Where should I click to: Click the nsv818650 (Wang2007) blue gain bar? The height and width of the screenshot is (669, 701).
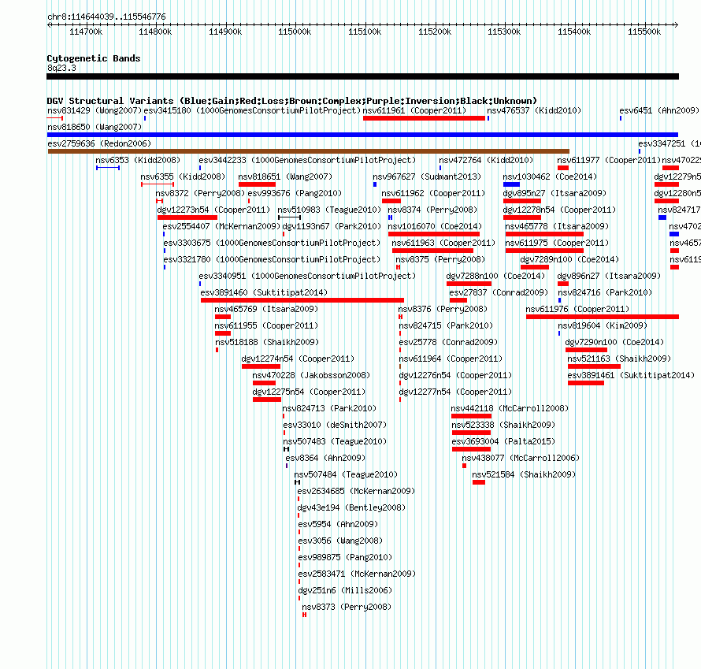pyautogui.click(x=362, y=135)
